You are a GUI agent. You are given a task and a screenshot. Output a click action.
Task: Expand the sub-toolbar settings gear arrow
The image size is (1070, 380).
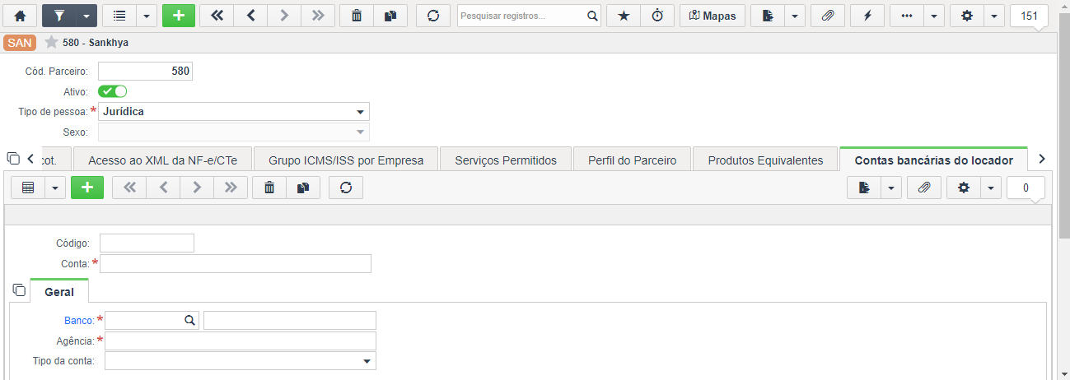pyautogui.click(x=991, y=188)
